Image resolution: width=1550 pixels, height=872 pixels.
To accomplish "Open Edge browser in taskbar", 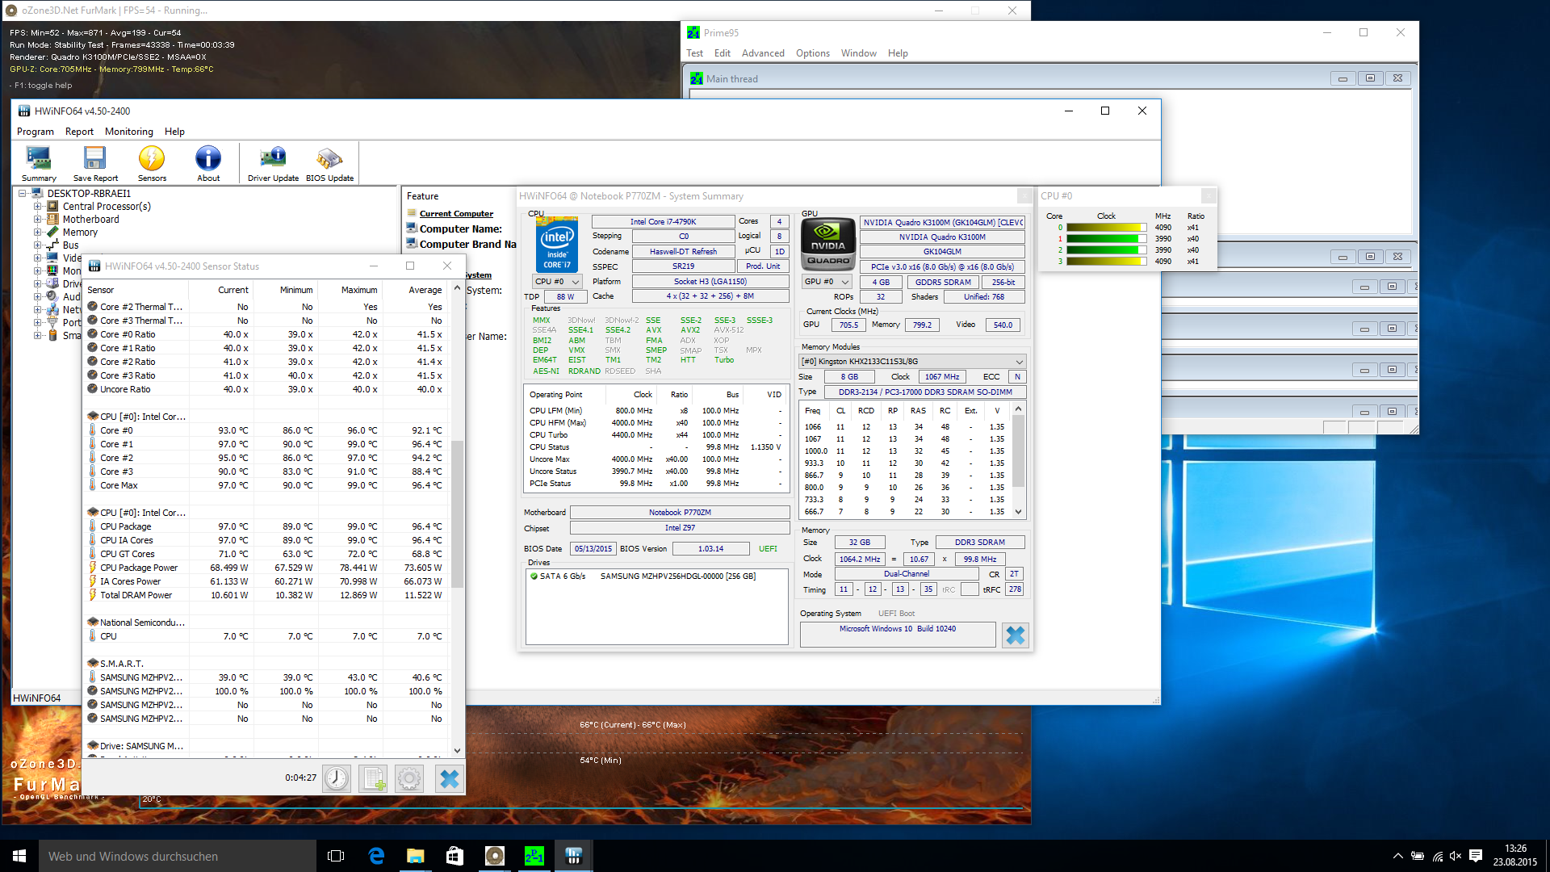I will [x=376, y=856].
